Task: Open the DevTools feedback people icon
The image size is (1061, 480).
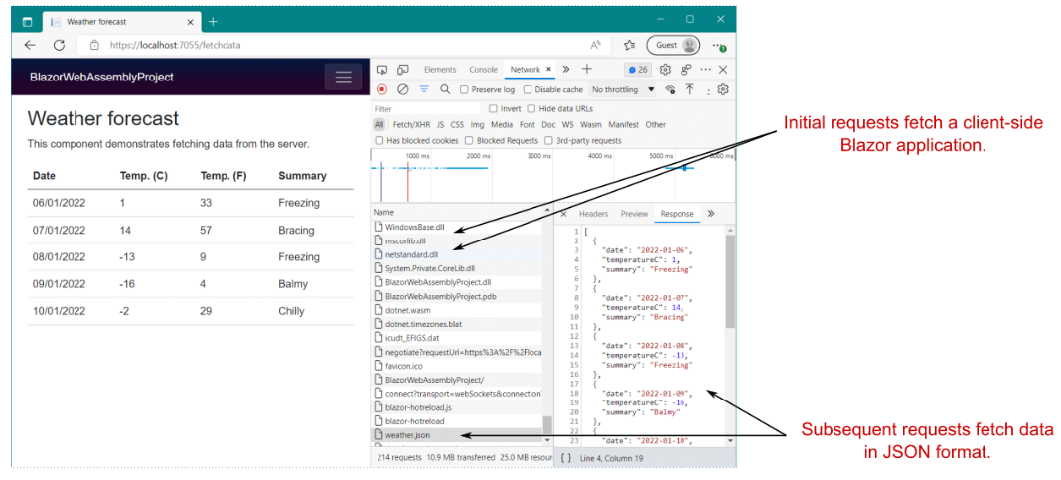Action: [686, 69]
